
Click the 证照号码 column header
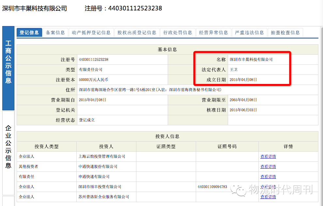pyautogui.click(x=227, y=146)
